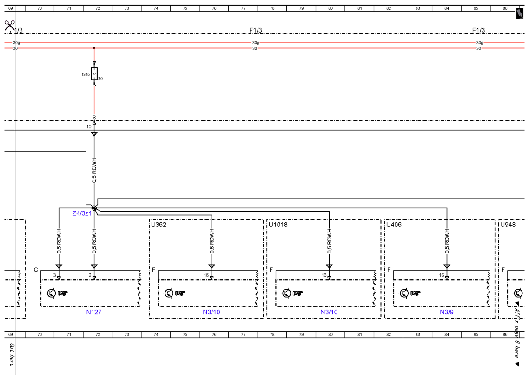Click pin number 15 label

89,127
